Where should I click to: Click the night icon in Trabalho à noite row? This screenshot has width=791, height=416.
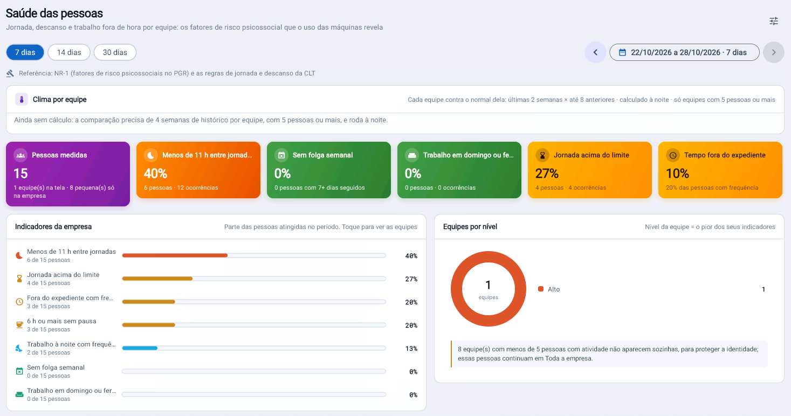coord(19,348)
